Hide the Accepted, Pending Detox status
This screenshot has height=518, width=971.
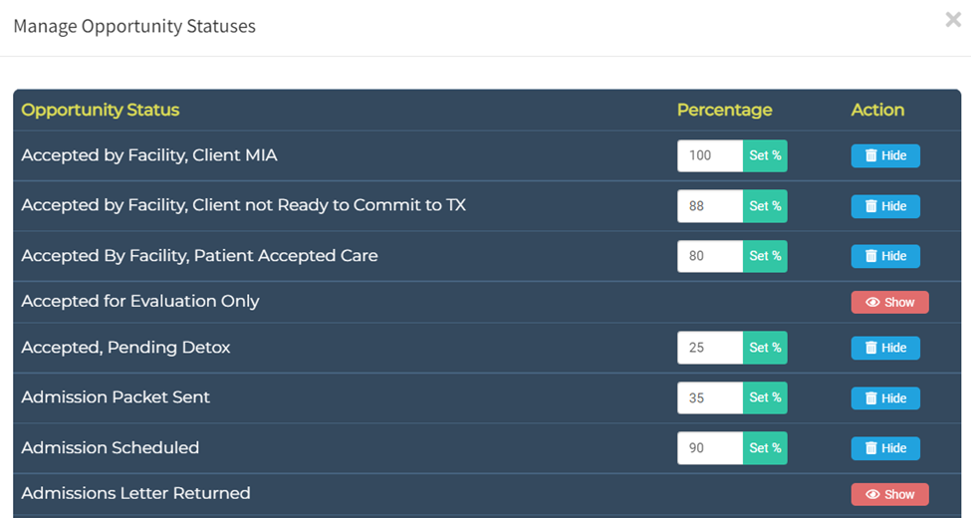[885, 348]
